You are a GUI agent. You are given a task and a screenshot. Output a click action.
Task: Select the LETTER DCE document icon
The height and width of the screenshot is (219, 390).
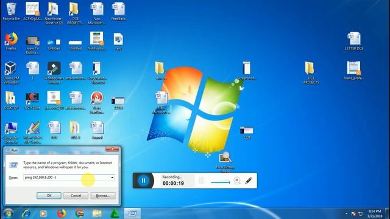tap(353, 41)
